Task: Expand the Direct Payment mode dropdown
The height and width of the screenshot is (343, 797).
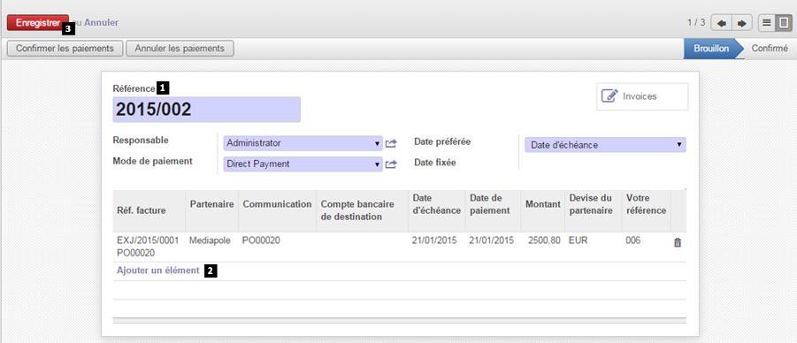Action: pyautogui.click(x=303, y=164)
